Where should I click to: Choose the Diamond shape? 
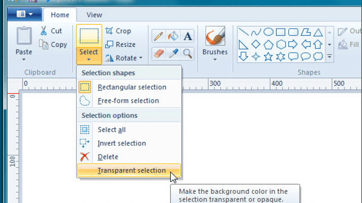[256, 45]
